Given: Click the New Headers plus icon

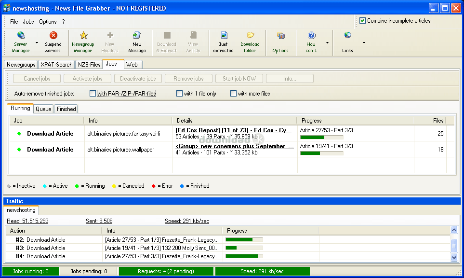Looking at the screenshot, I should (110, 36).
